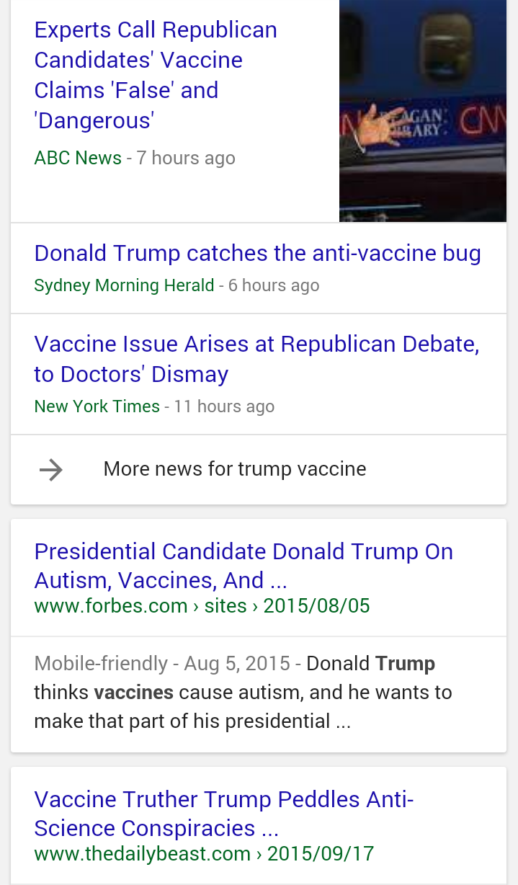The height and width of the screenshot is (885, 518).
Task: Click the CNN logo in the thumbnail
Action: click(x=484, y=120)
